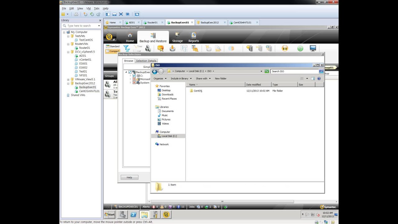This screenshot has height=224, width=398.
Task: Click the Backup Exec taskbar icon
Action: point(166,214)
